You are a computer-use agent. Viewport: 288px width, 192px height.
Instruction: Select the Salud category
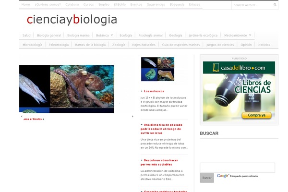click(26, 35)
